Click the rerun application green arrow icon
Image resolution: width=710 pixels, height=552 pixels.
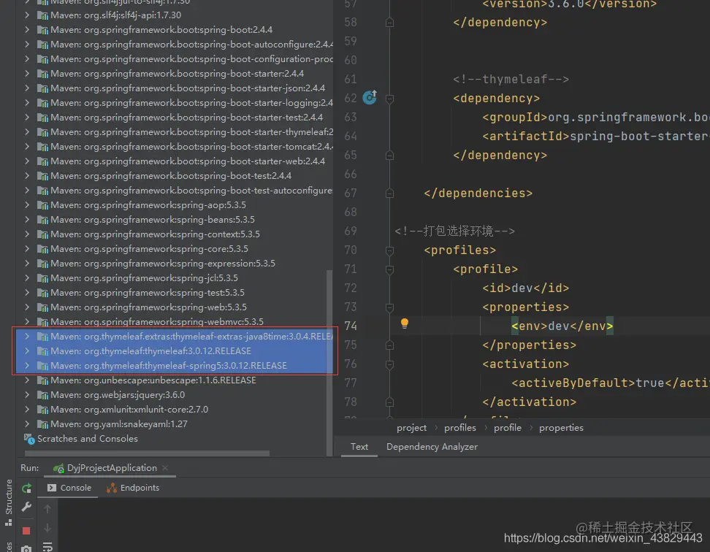pyautogui.click(x=27, y=488)
